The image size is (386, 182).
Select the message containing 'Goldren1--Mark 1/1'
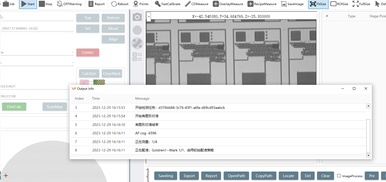[x=218, y=150]
